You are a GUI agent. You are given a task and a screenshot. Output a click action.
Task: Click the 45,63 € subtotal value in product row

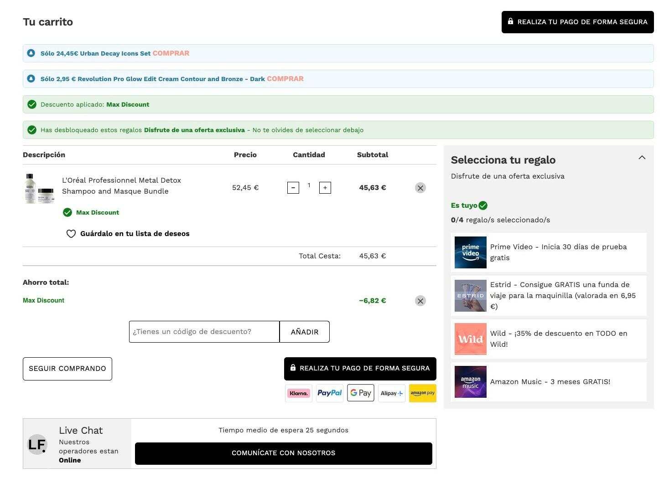[x=373, y=188]
